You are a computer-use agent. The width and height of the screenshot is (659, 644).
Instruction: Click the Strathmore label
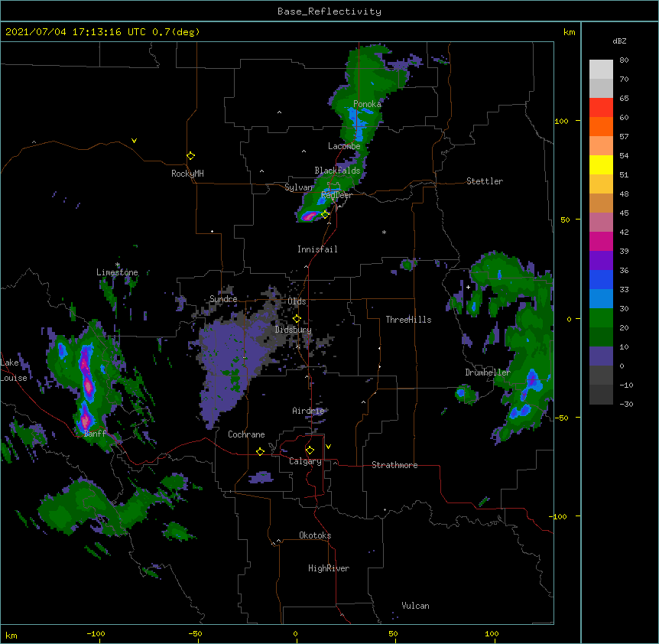pyautogui.click(x=394, y=465)
